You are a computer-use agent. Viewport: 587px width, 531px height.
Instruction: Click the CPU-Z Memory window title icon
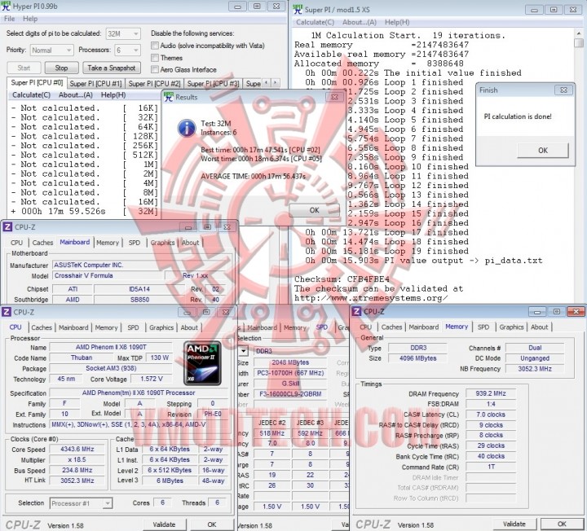click(x=357, y=311)
